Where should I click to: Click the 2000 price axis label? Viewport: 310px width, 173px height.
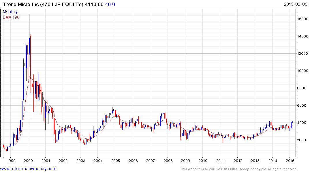pos(302,140)
